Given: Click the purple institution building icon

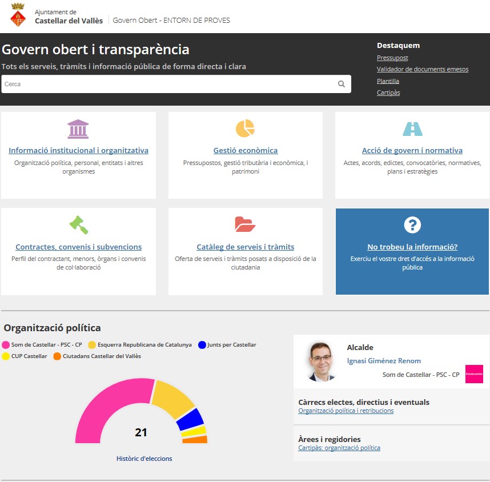Looking at the screenshot, I should point(78,129).
